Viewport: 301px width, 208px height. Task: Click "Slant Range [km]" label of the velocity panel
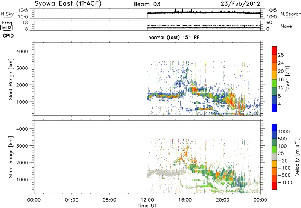(x=11, y=157)
